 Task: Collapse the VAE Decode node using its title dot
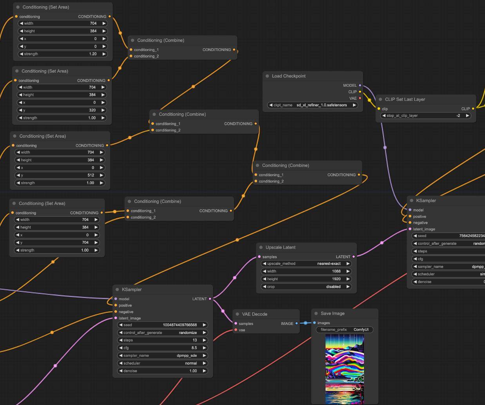(x=237, y=314)
